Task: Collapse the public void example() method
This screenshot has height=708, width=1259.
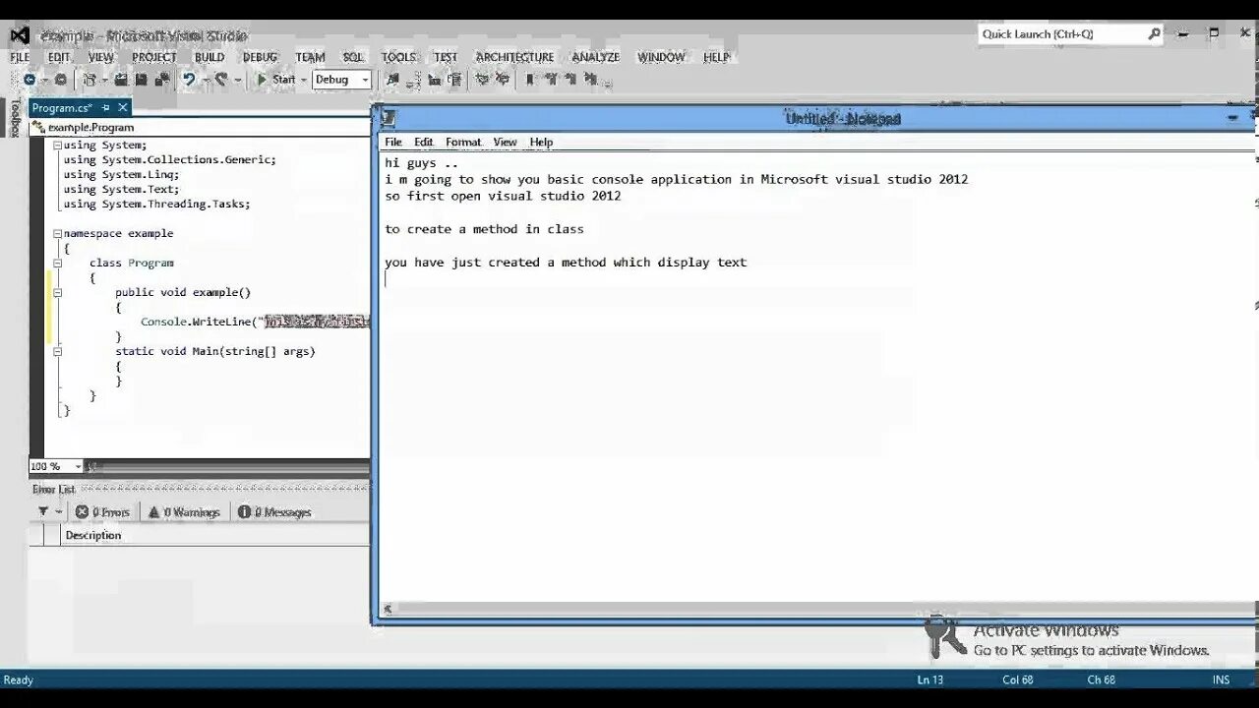Action: tap(57, 292)
